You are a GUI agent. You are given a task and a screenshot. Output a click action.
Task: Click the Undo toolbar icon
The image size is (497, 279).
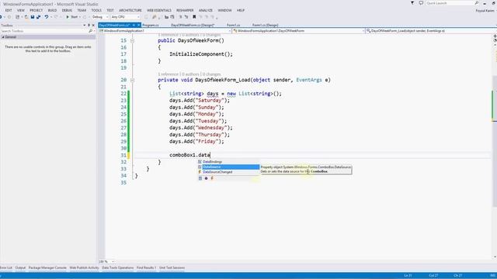[47, 17]
